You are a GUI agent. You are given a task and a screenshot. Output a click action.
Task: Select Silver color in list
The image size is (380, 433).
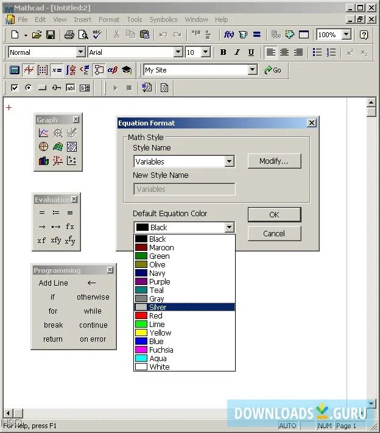click(185, 307)
